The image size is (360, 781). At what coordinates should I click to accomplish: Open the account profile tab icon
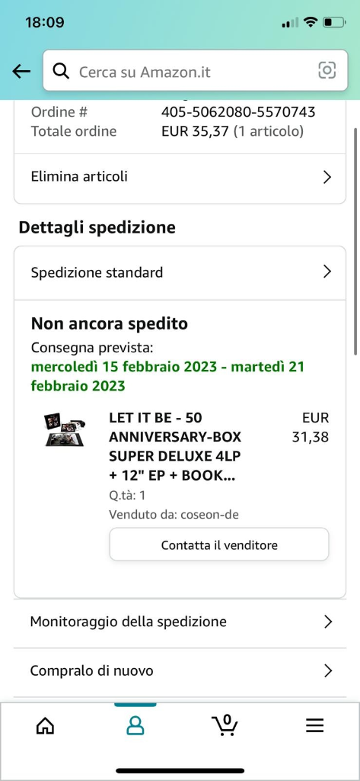tap(135, 726)
